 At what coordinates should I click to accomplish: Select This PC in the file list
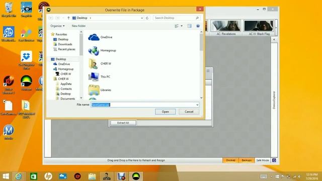click(x=100, y=77)
